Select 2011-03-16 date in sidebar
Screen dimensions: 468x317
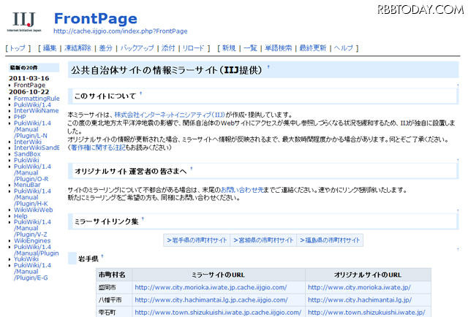click(x=29, y=78)
